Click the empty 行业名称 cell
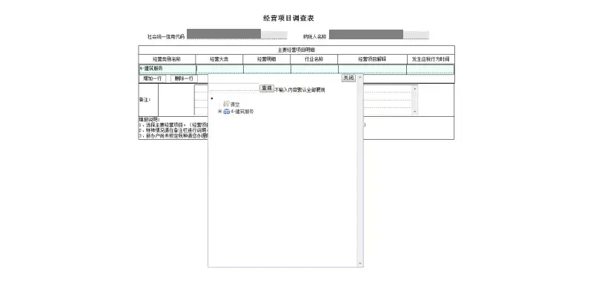This screenshot has height=284, width=590. click(x=314, y=69)
